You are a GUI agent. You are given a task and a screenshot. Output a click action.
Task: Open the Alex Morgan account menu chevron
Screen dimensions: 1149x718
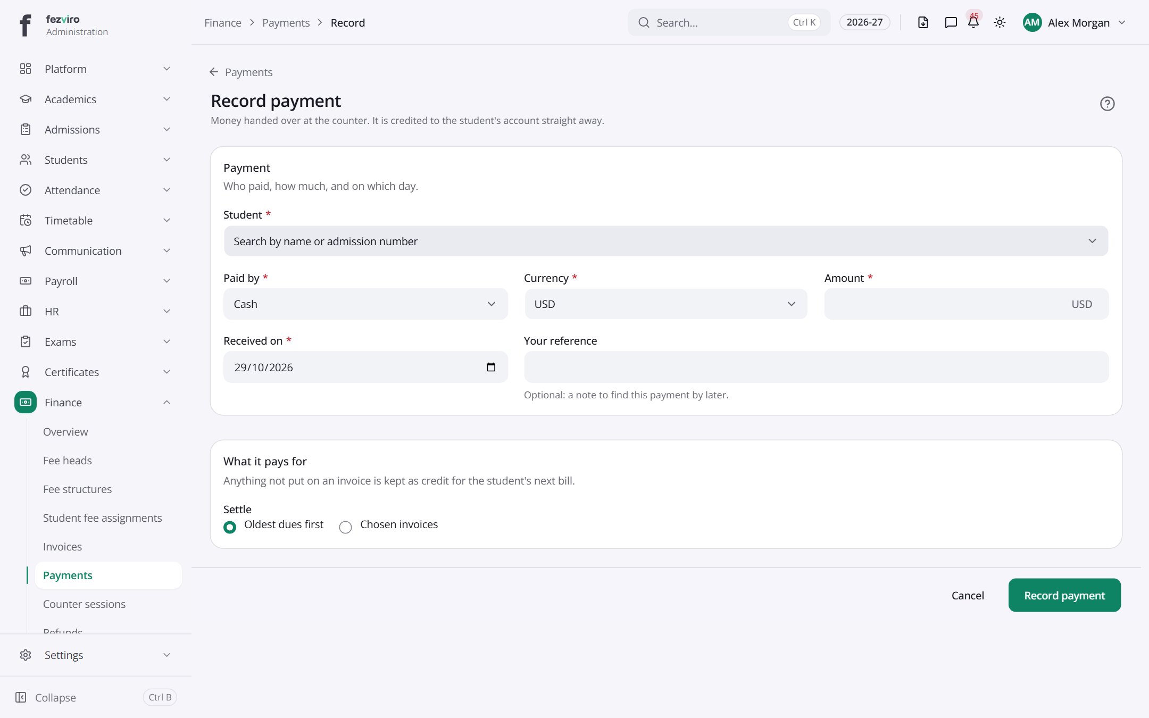click(1122, 22)
